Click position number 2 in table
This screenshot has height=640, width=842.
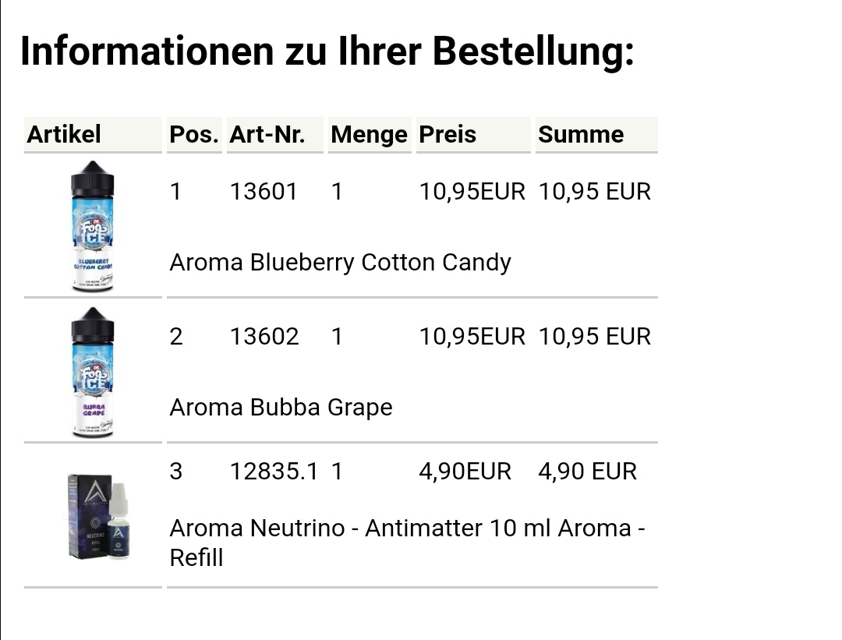tap(176, 337)
